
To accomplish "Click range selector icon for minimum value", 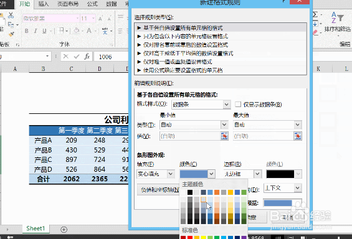I will tap(224, 136).
